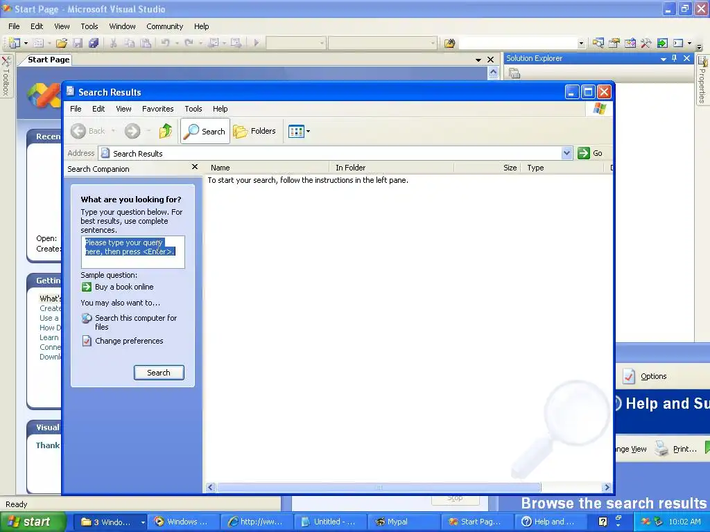Open Solution Explorer window position dropdown

point(664,59)
